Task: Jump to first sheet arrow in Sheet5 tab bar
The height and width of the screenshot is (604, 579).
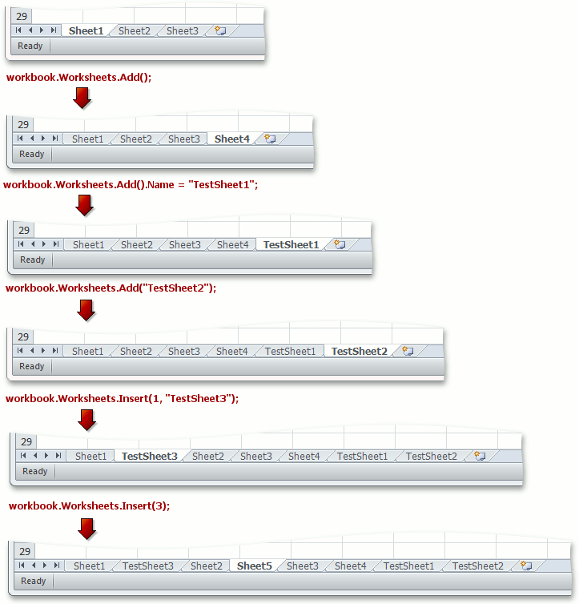Action: click(22, 565)
